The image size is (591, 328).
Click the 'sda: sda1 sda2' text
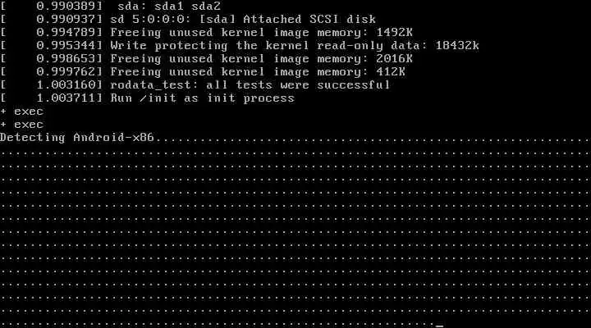[169, 7]
